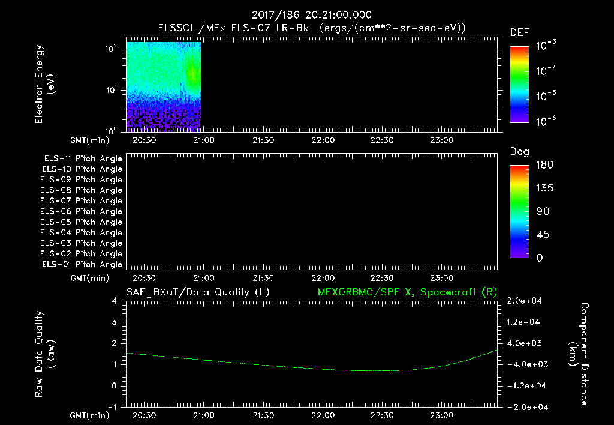This screenshot has height=425, width=614.
Task: Click the Component Distance (km) axis title
Action: pyautogui.click(x=579, y=354)
